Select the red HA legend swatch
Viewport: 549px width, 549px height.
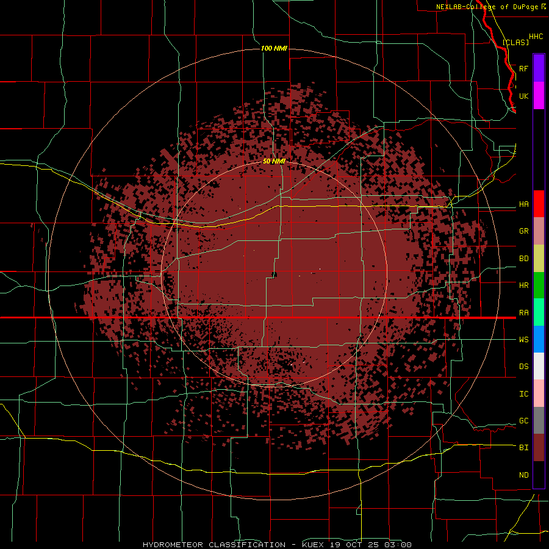[x=539, y=204]
